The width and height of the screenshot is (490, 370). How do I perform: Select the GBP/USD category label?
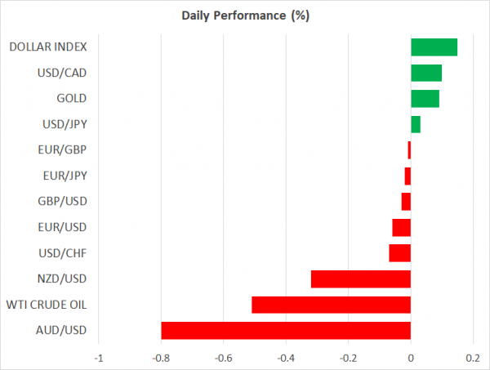click(x=63, y=201)
